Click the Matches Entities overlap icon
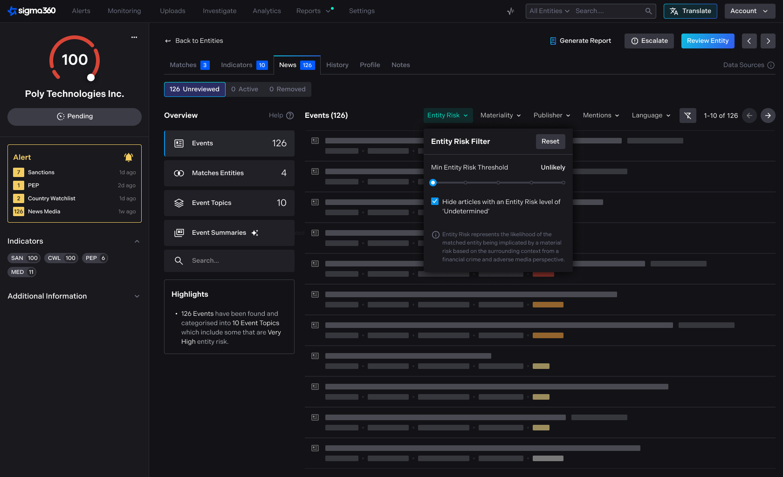 tap(179, 173)
